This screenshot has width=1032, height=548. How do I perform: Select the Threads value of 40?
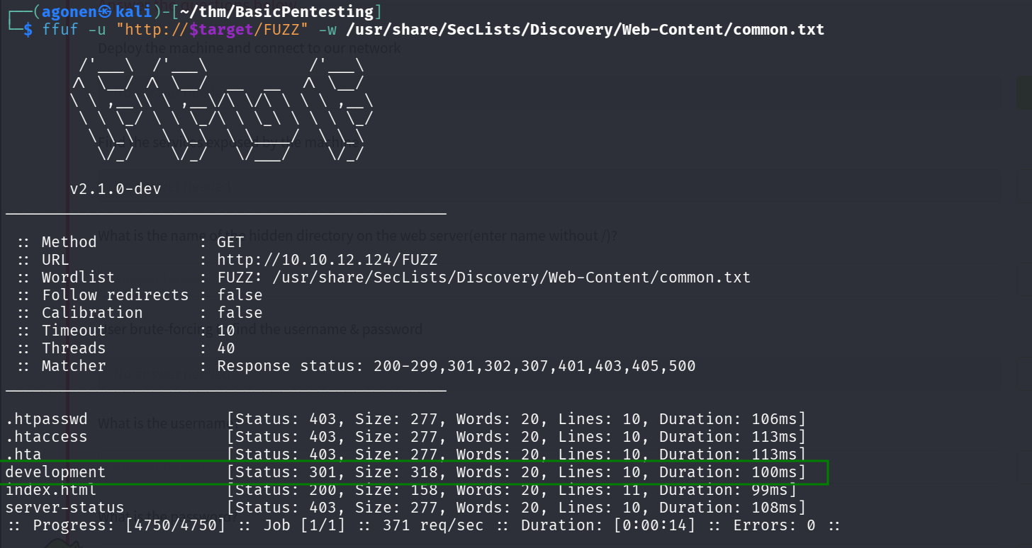(x=225, y=348)
